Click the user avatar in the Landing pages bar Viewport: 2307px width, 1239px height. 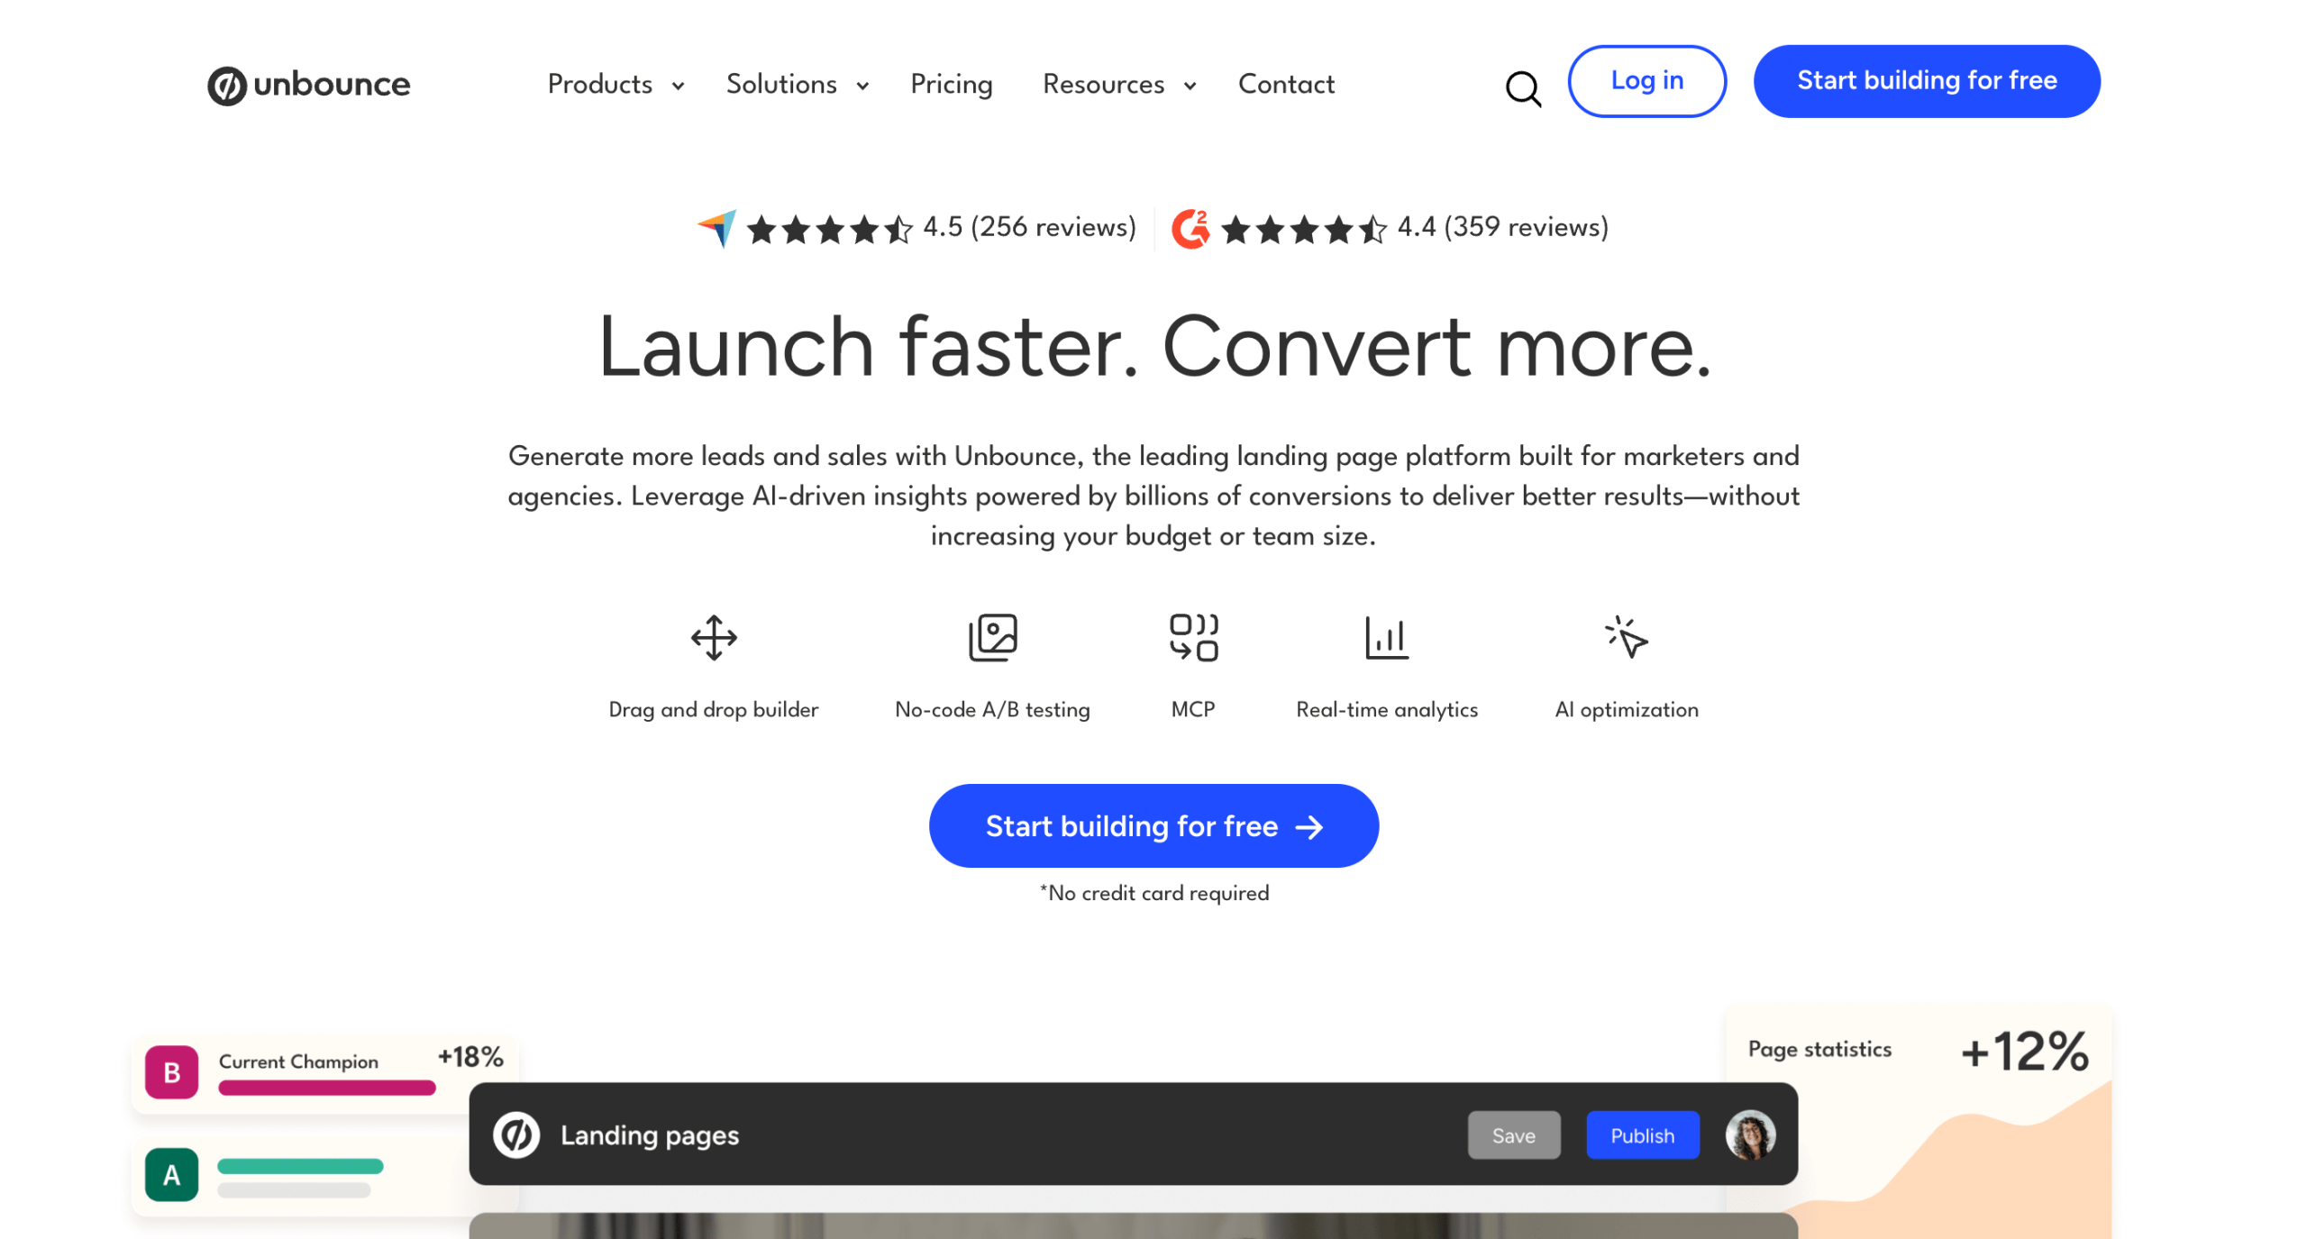click(x=1749, y=1134)
